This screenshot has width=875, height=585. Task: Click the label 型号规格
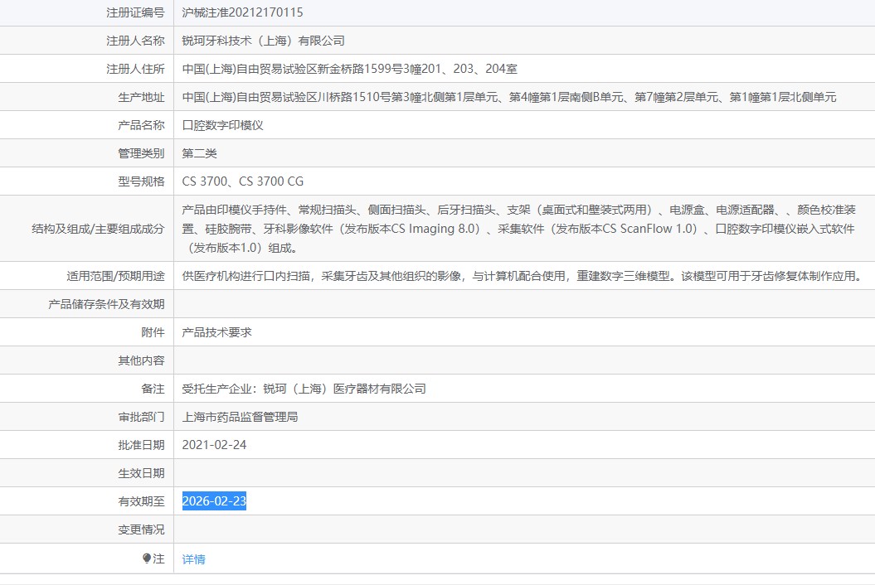coord(141,181)
